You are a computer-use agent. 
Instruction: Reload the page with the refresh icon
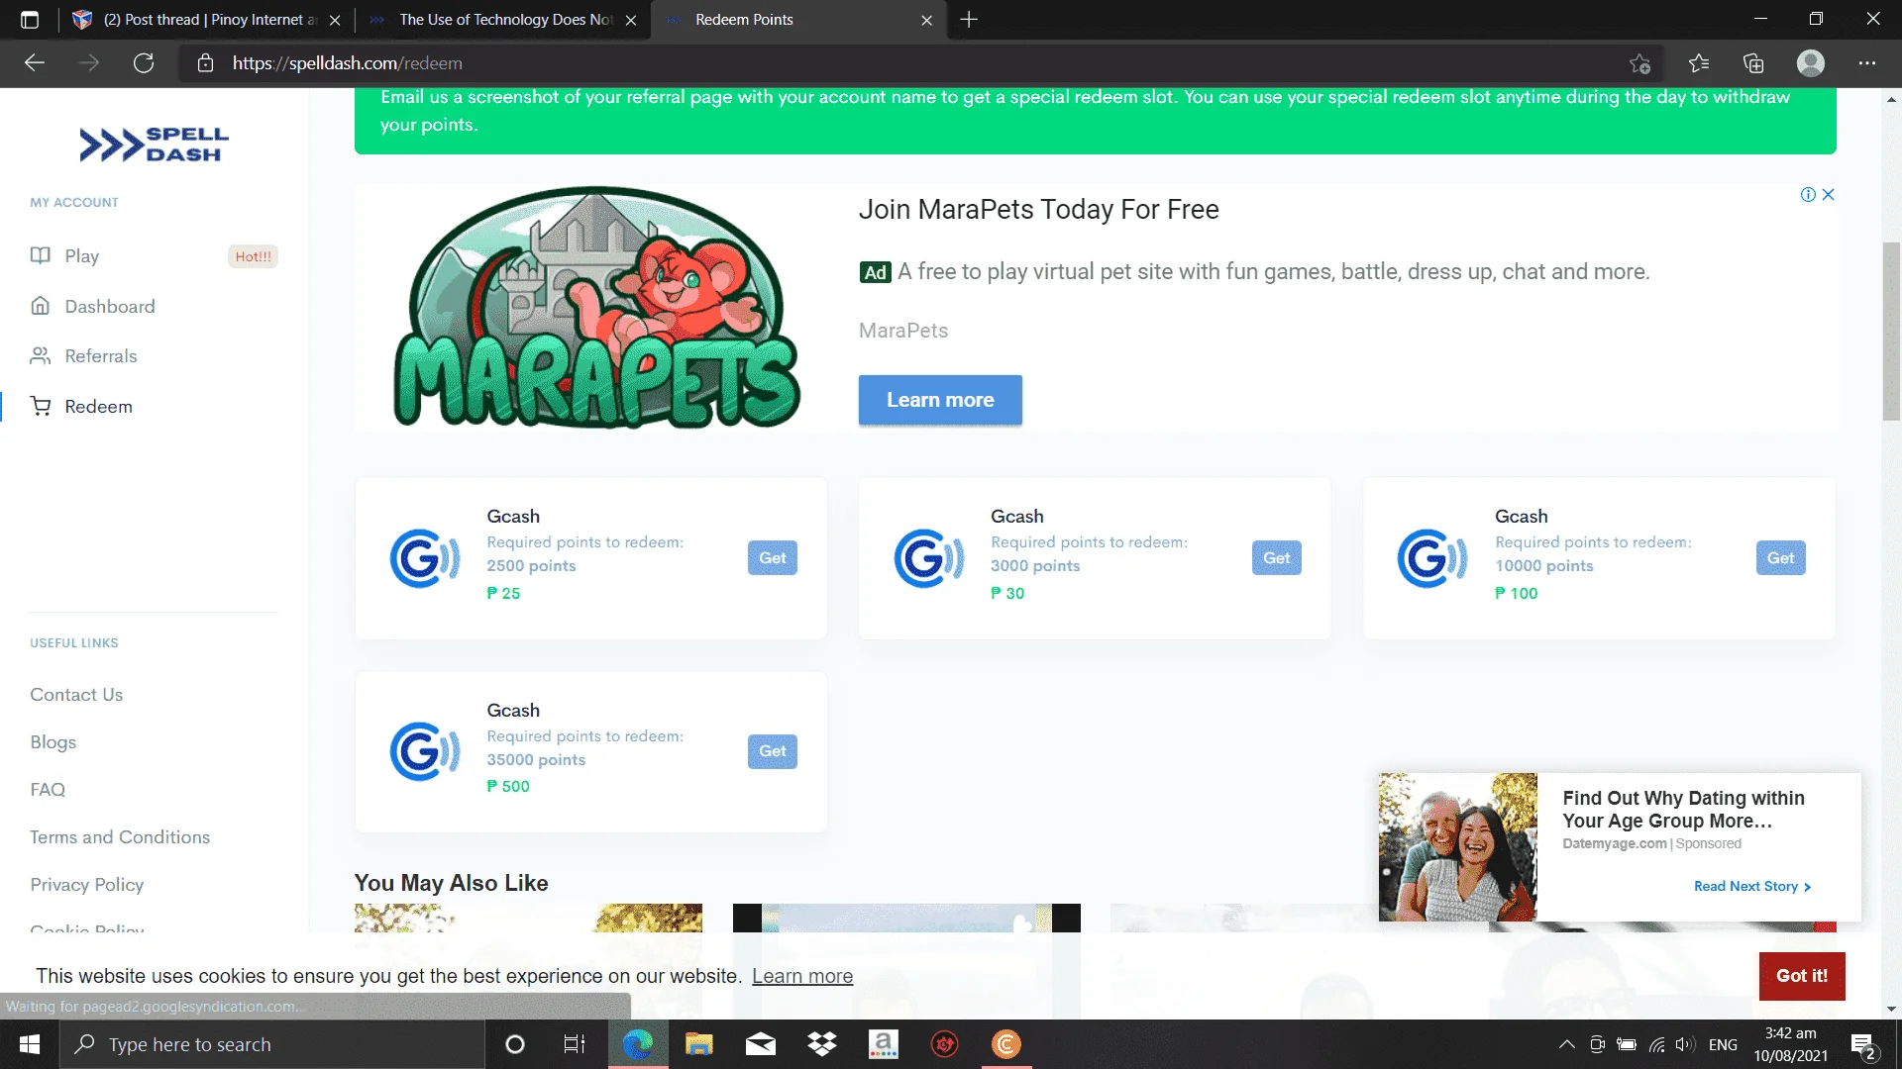pos(144,63)
